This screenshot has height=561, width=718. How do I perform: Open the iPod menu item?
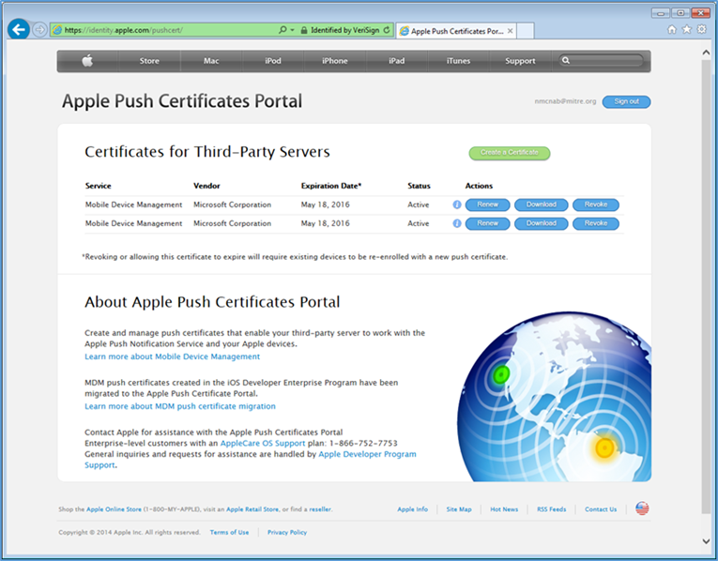273,61
